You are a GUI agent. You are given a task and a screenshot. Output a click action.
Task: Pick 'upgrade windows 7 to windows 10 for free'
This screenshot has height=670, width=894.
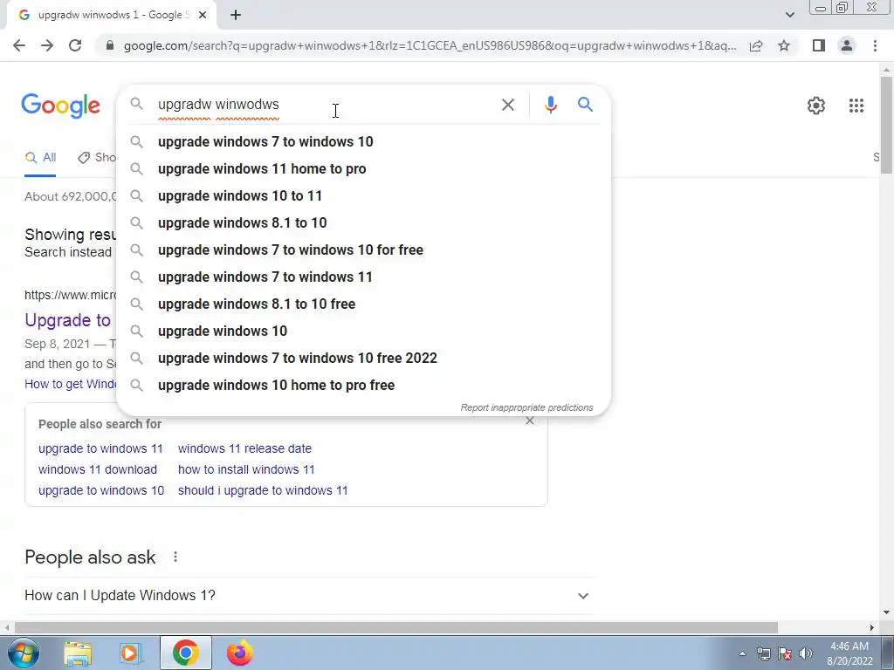pyautogui.click(x=363, y=250)
